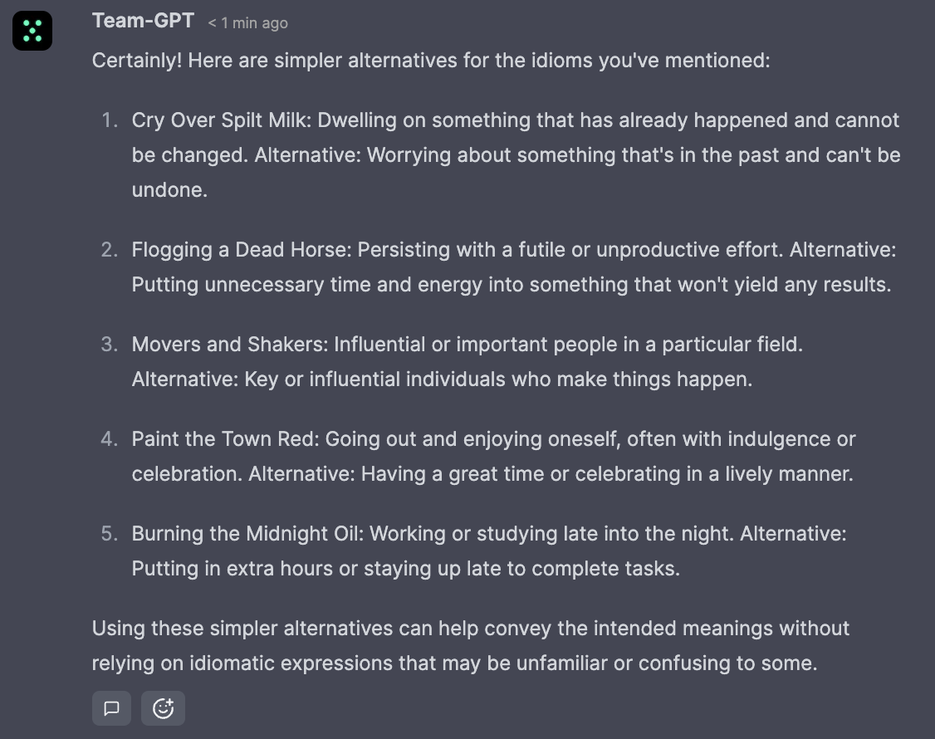This screenshot has width=935, height=739.
Task: Click the "< 1 min ago" timestamp
Action: click(x=247, y=23)
